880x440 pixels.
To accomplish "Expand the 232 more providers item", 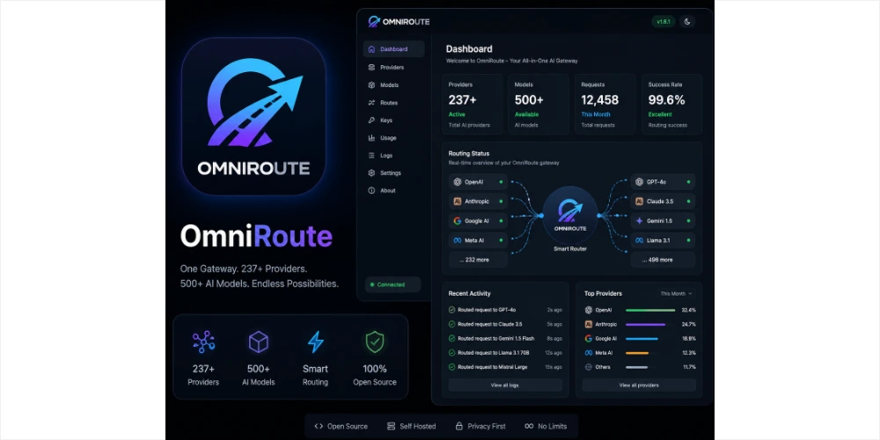I will [x=478, y=260].
